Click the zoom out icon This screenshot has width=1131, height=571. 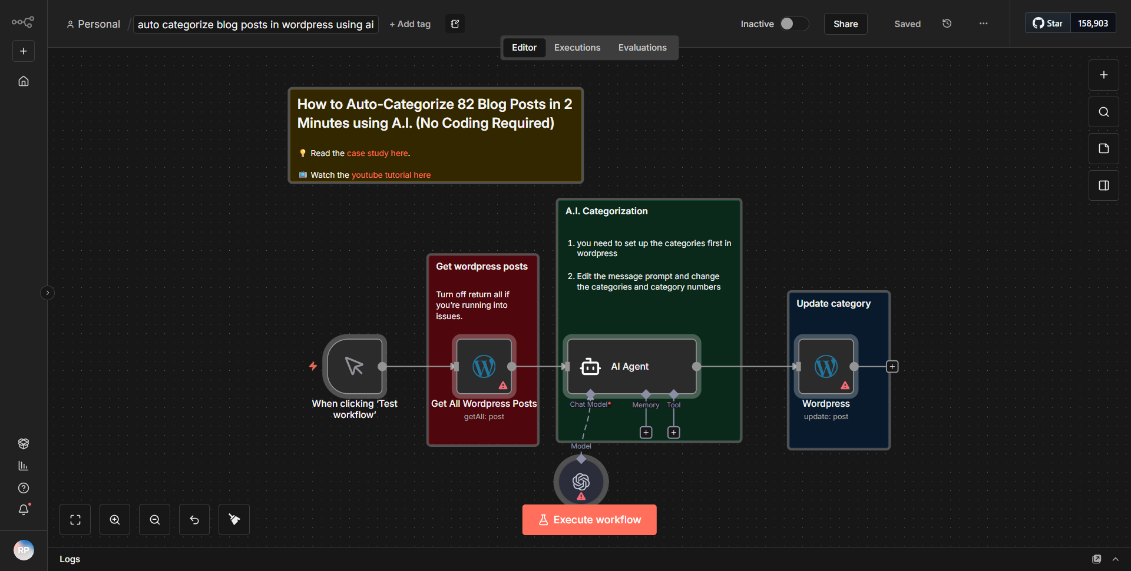[155, 520]
